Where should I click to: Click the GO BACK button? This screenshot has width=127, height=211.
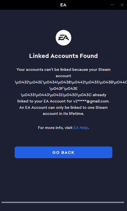(x=64, y=152)
